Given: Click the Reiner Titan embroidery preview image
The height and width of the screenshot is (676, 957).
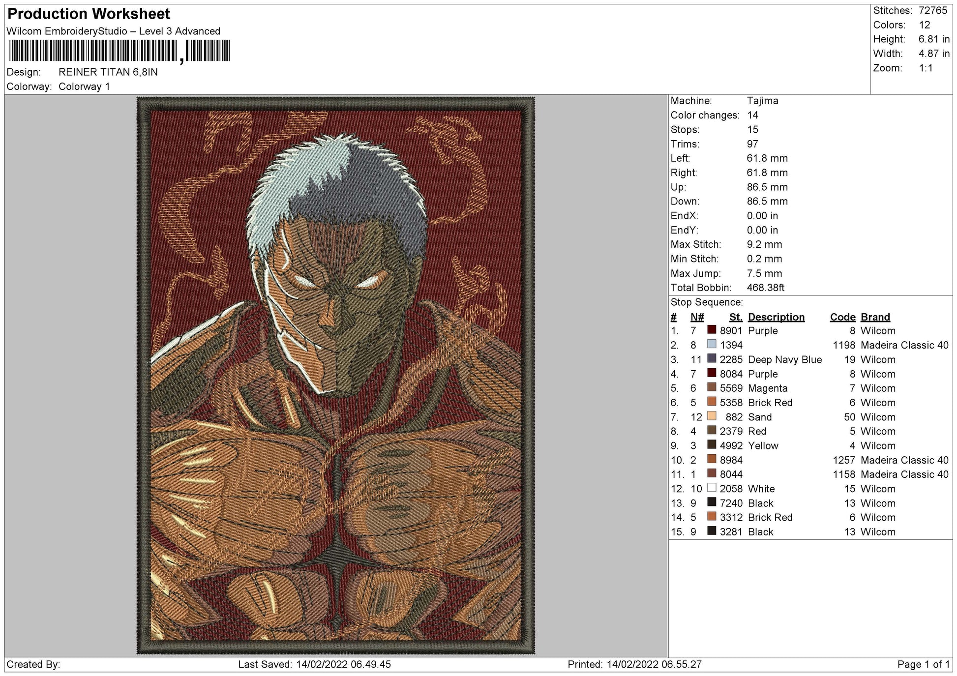Looking at the screenshot, I should [336, 376].
